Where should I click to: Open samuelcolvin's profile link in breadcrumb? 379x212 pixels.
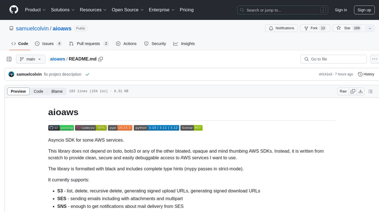(32, 28)
